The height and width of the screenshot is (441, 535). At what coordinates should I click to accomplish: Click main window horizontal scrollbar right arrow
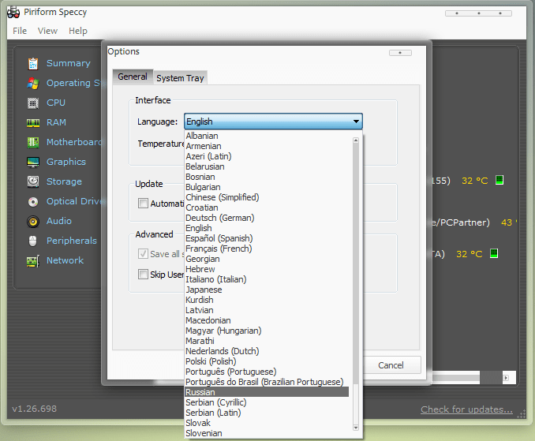(x=506, y=378)
